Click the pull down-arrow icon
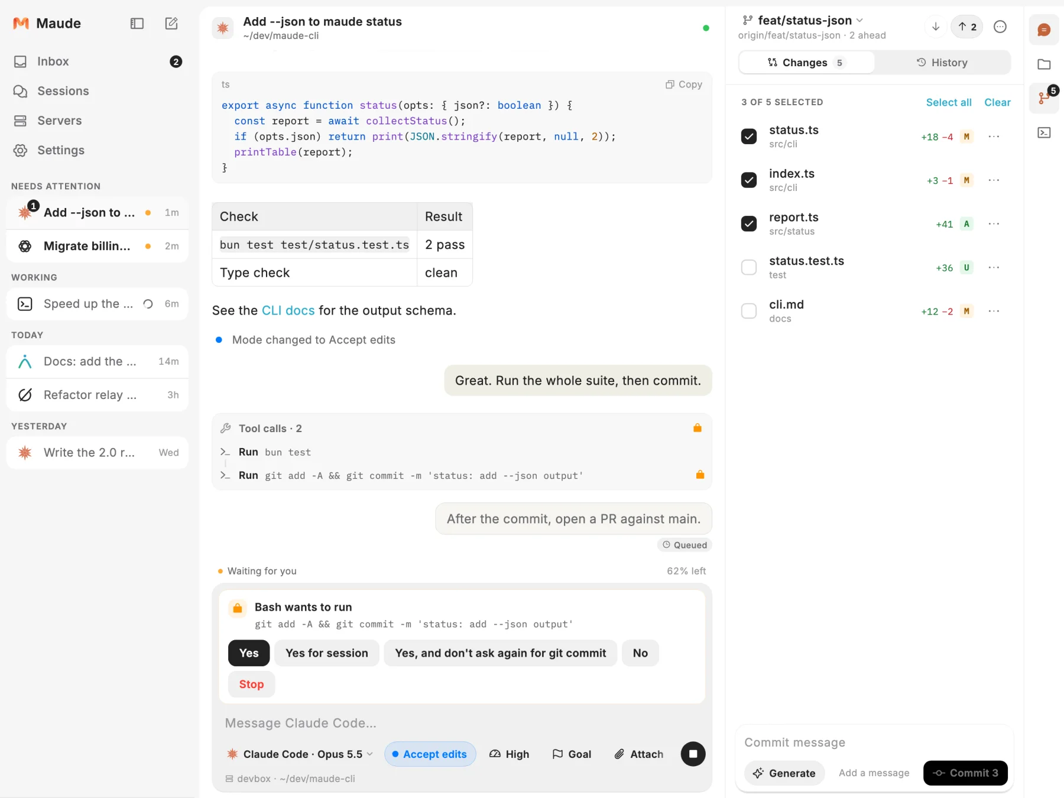Viewport: 1064px width, 798px height. (x=936, y=27)
